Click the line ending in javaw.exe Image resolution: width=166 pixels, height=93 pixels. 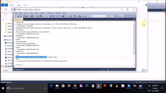point(36,57)
